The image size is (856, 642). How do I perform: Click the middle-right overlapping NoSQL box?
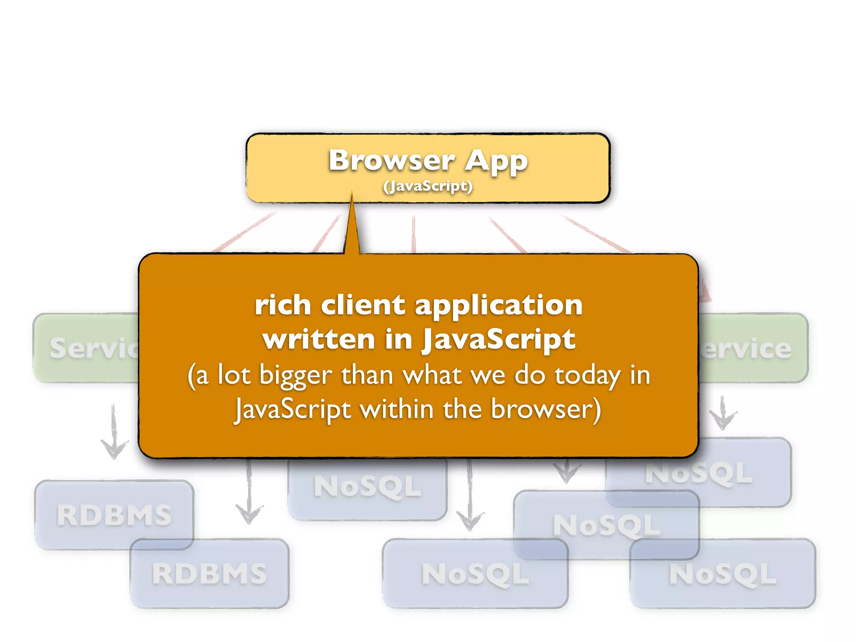[x=606, y=525]
